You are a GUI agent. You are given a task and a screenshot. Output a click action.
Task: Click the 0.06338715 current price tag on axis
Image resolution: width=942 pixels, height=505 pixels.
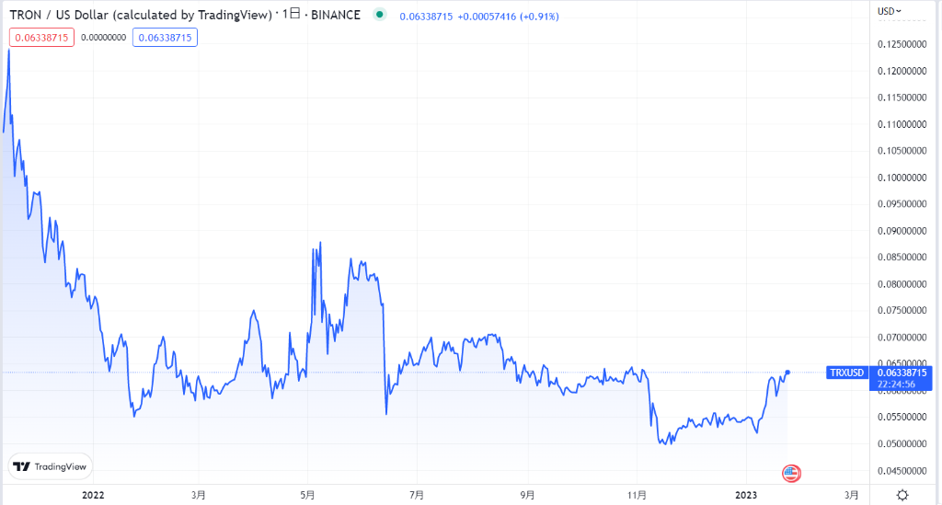(x=902, y=373)
